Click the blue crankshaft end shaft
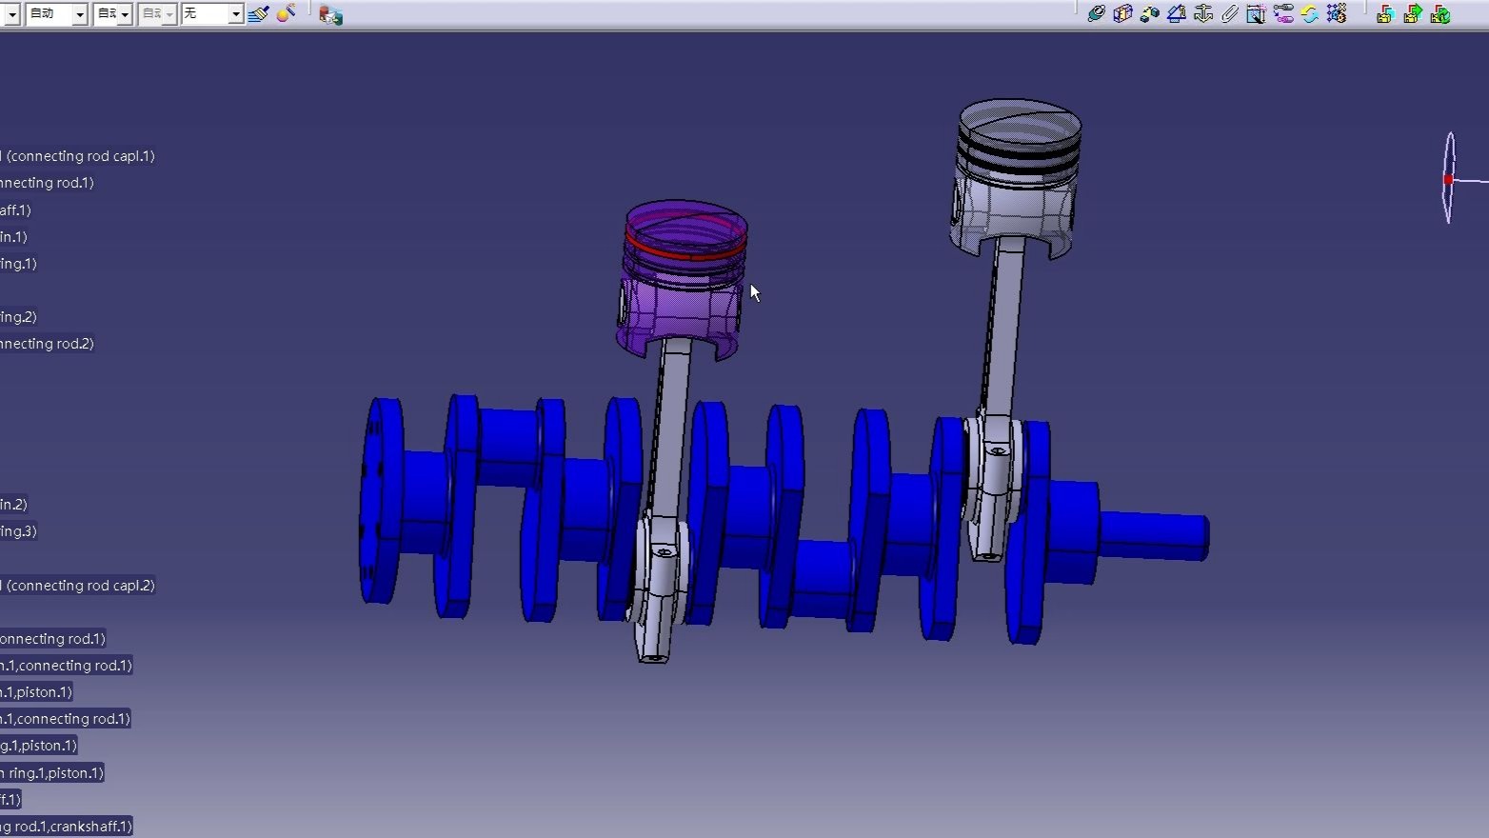Viewport: 1489px width, 838px height. (1155, 535)
